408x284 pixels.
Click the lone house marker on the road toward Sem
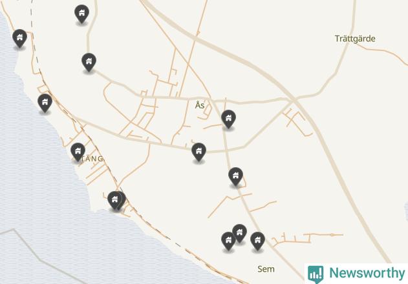click(x=235, y=176)
